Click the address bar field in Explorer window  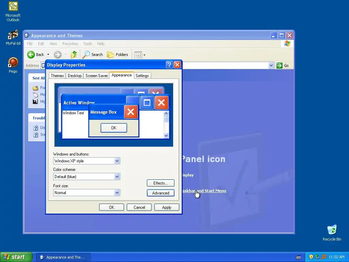pos(225,65)
